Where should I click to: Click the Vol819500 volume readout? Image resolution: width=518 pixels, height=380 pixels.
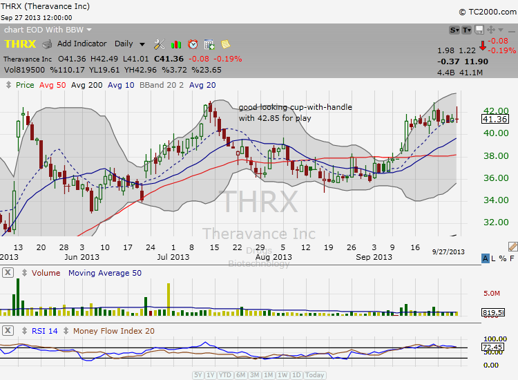click(24, 70)
